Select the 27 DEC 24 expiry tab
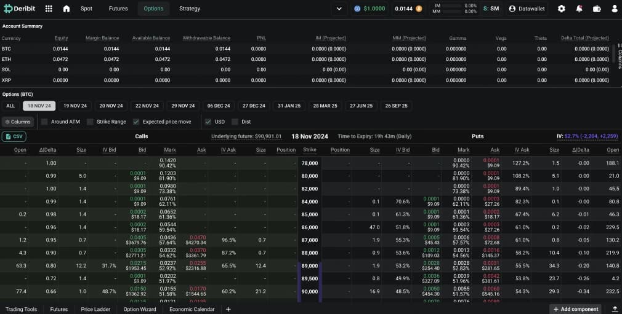 pyautogui.click(x=254, y=106)
